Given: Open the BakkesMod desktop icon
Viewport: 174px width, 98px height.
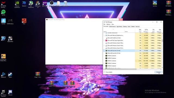Looking at the screenshot, I should [x=10, y=39].
